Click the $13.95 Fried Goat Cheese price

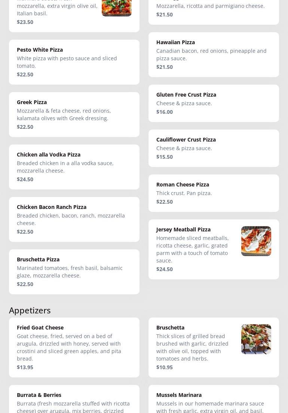(25, 367)
